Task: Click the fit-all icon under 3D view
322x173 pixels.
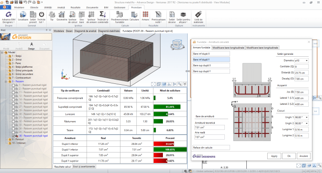Action: coord(153,84)
